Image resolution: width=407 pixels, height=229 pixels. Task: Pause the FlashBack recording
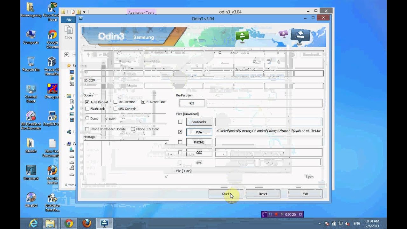coord(270,214)
